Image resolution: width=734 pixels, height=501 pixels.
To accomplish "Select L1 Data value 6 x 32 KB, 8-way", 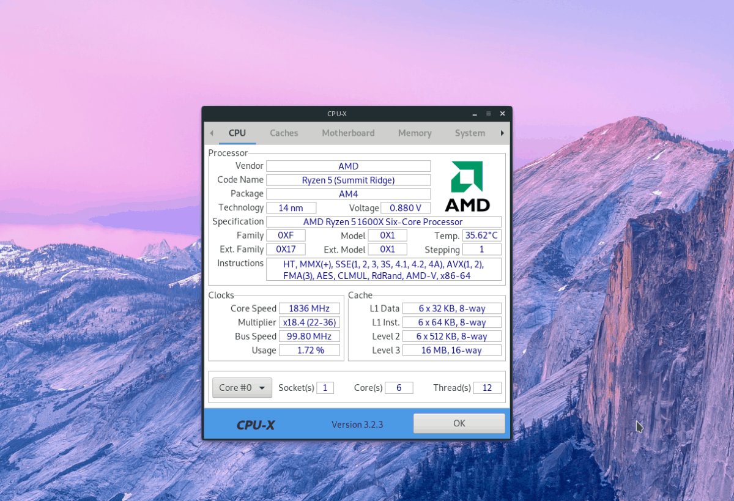I will point(452,308).
